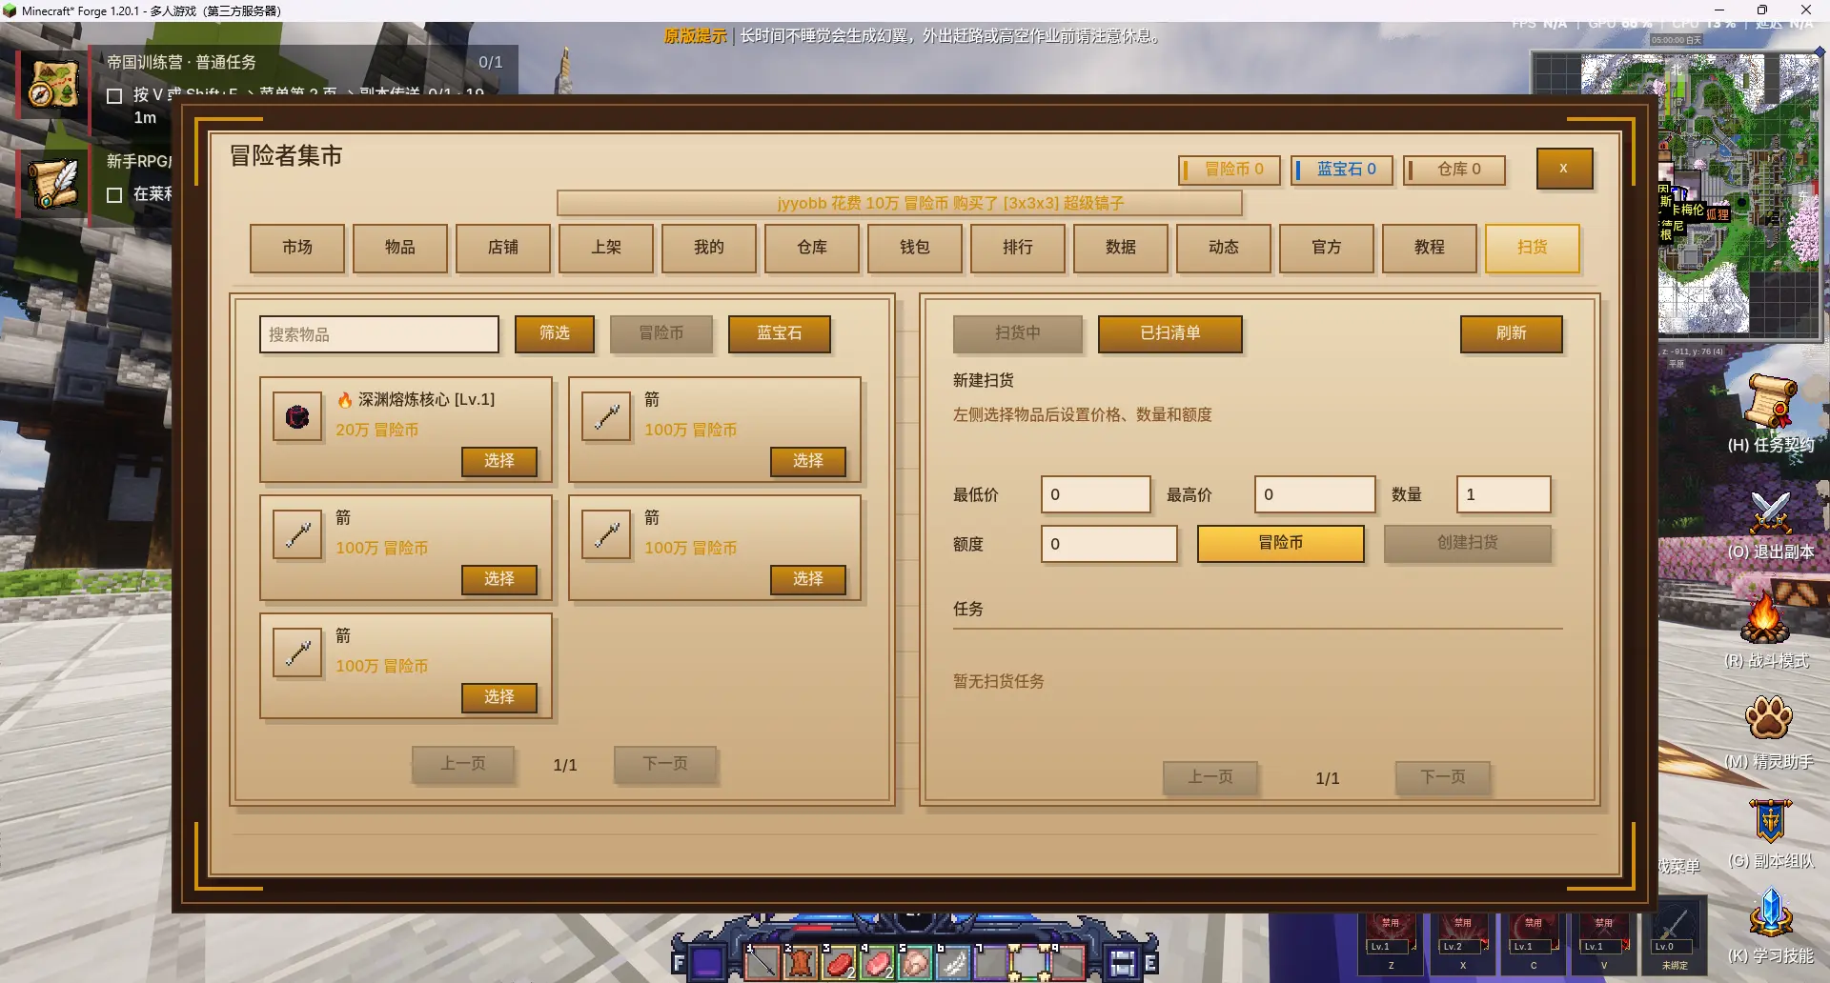Click the 筛选 filter button
1830x983 pixels.
[555, 333]
